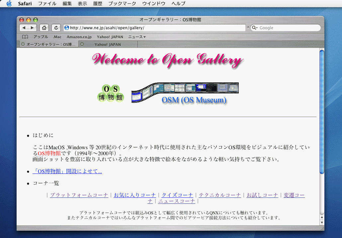Click the はじめに heading text
342x238 pixels.
click(x=43, y=135)
